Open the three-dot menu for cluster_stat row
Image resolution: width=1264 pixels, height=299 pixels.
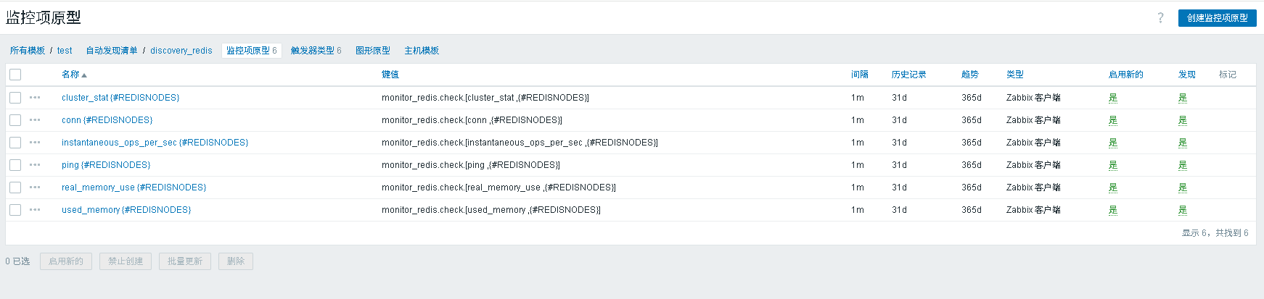click(x=35, y=98)
